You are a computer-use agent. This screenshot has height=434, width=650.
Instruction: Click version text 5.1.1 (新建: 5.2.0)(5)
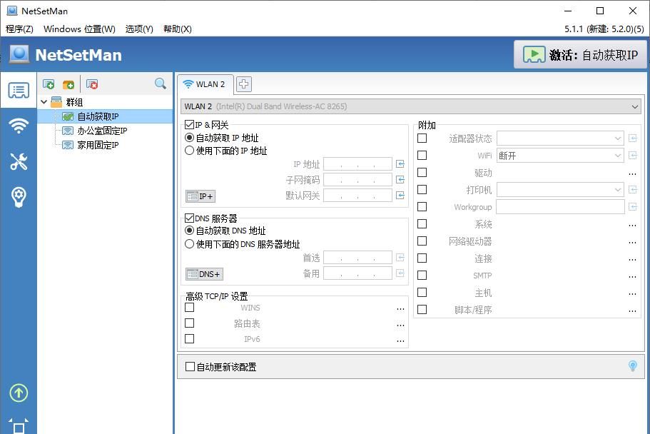point(604,29)
